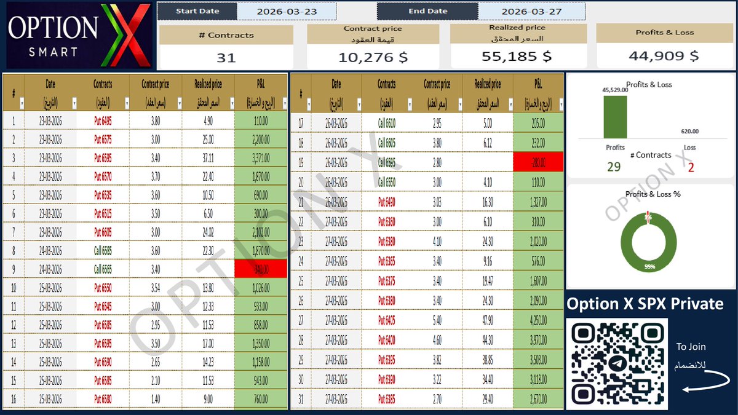Select cell Put 6365 in row 24
The image size is (738, 415).
coord(387,261)
